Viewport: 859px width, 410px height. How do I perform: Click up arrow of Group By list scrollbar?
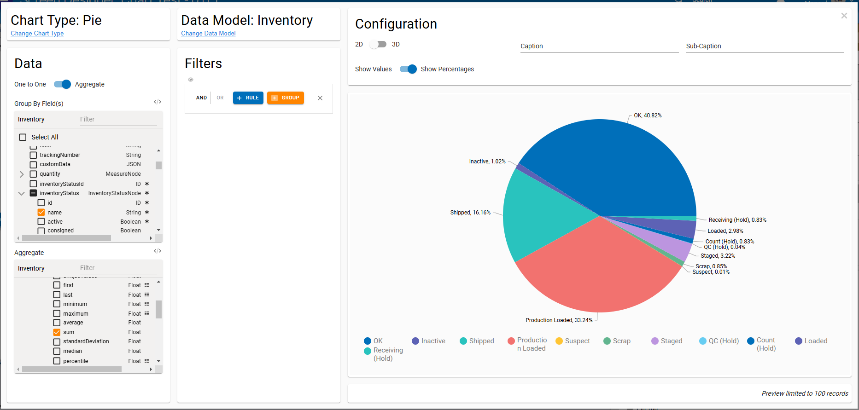158,151
